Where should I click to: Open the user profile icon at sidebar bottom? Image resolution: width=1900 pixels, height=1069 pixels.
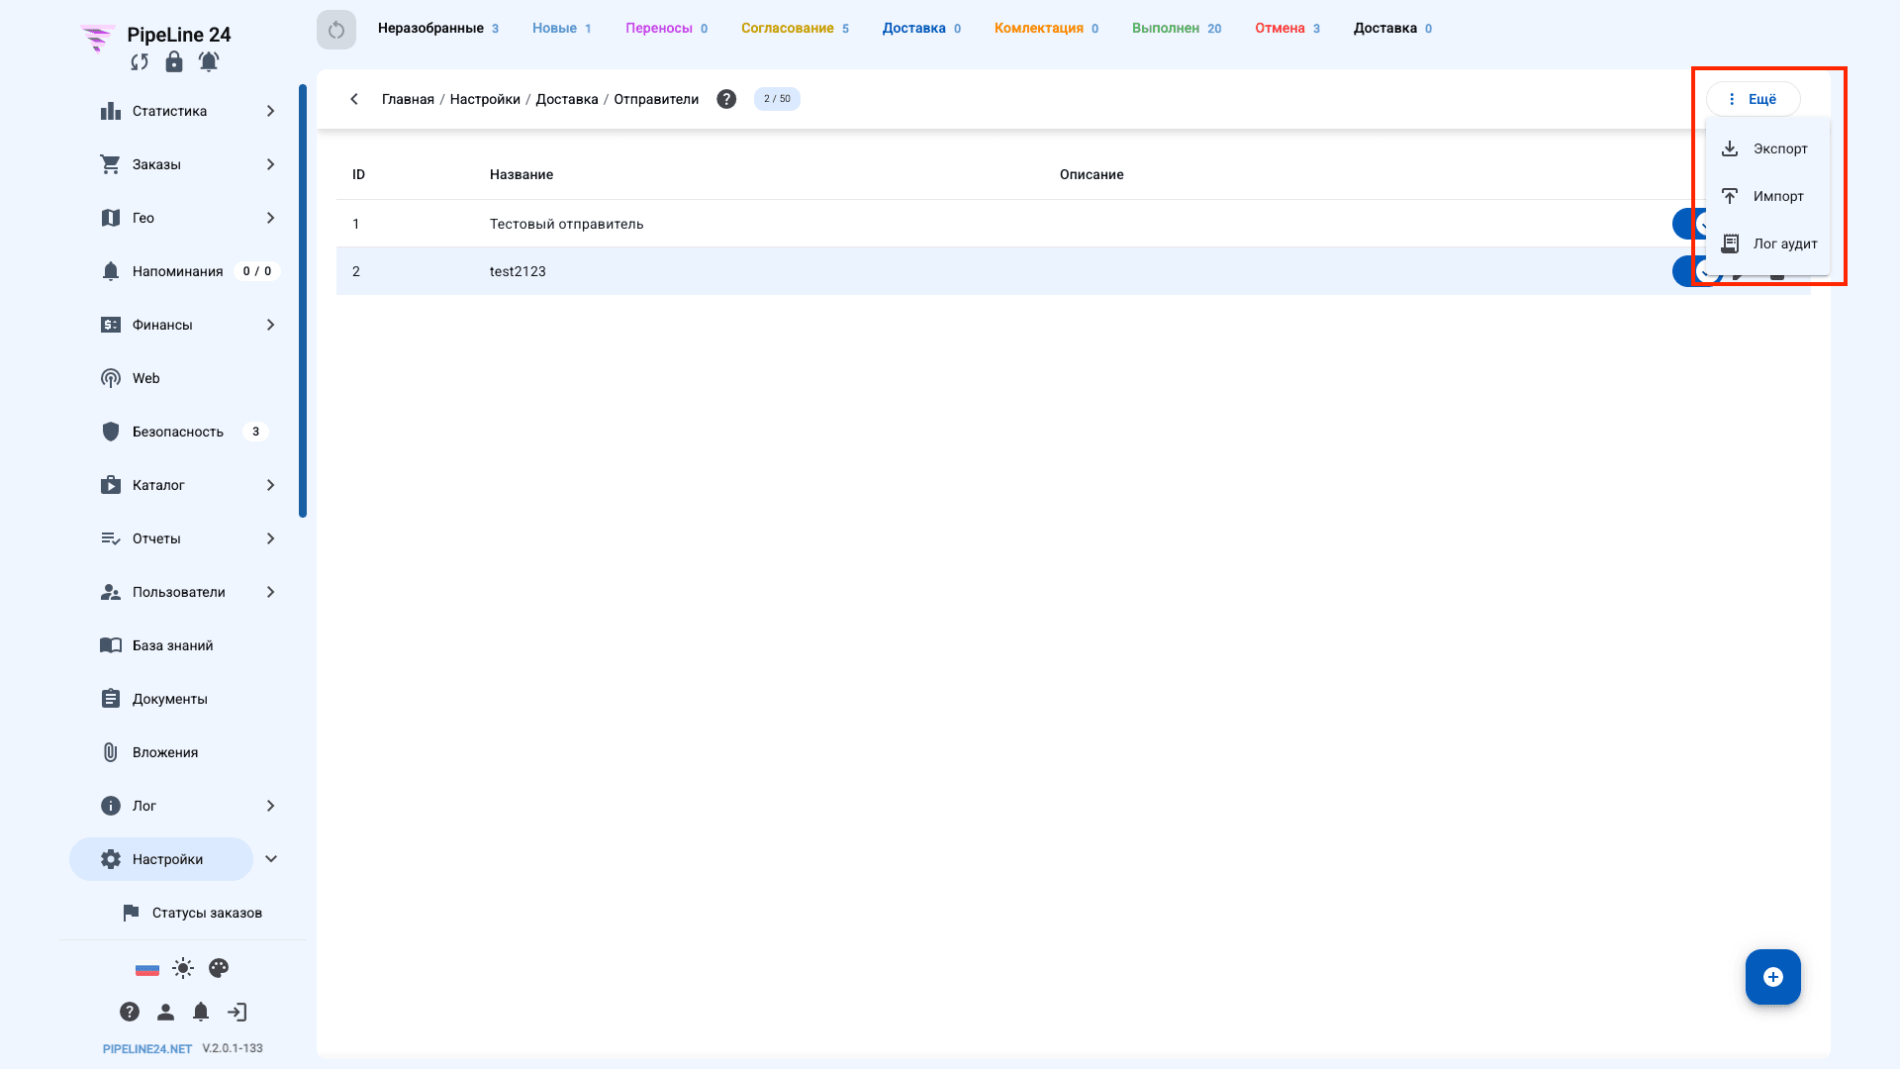coord(165,1012)
